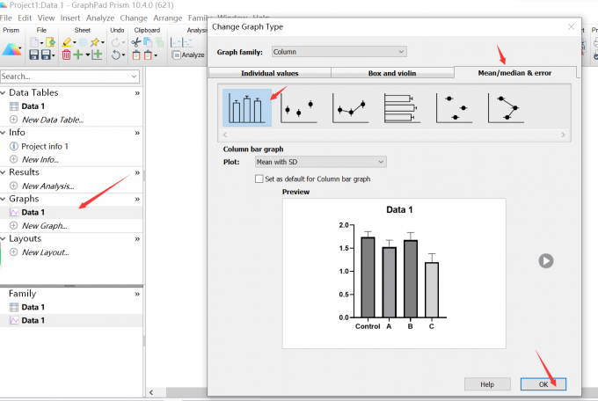Pick the connected line with error graph

coord(350,108)
